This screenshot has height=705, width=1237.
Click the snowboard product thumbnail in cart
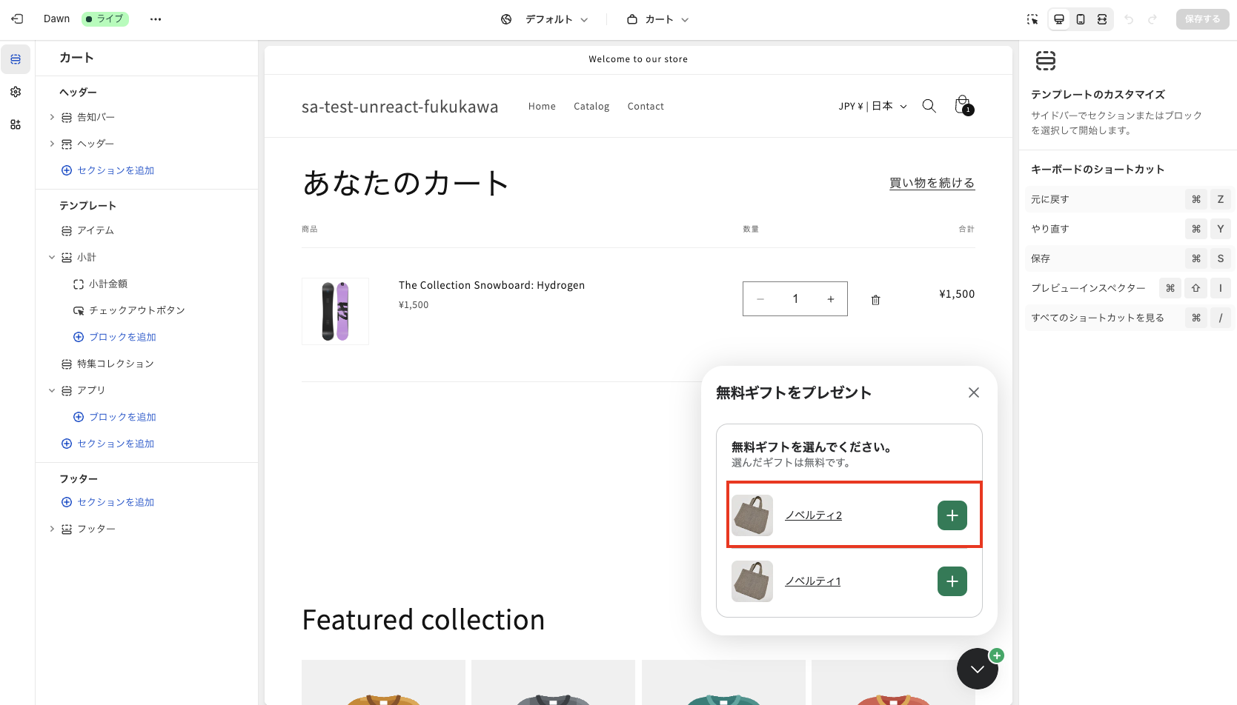335,311
